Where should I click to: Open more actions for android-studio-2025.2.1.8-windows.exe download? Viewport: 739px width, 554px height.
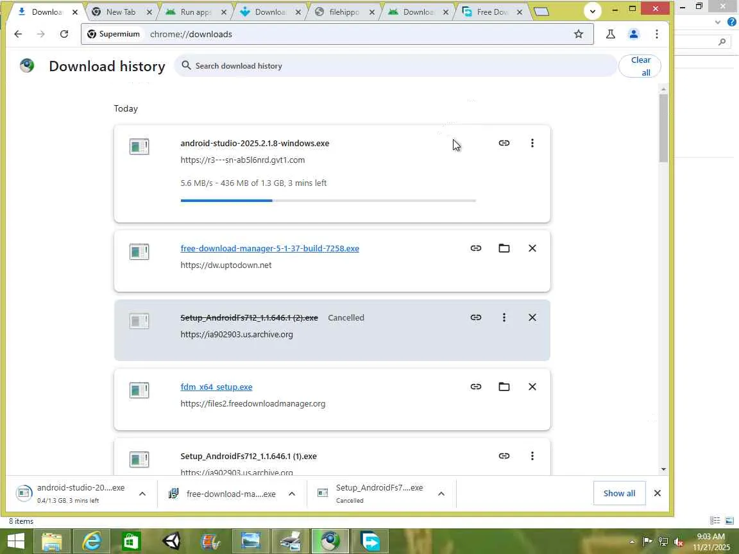click(x=532, y=143)
